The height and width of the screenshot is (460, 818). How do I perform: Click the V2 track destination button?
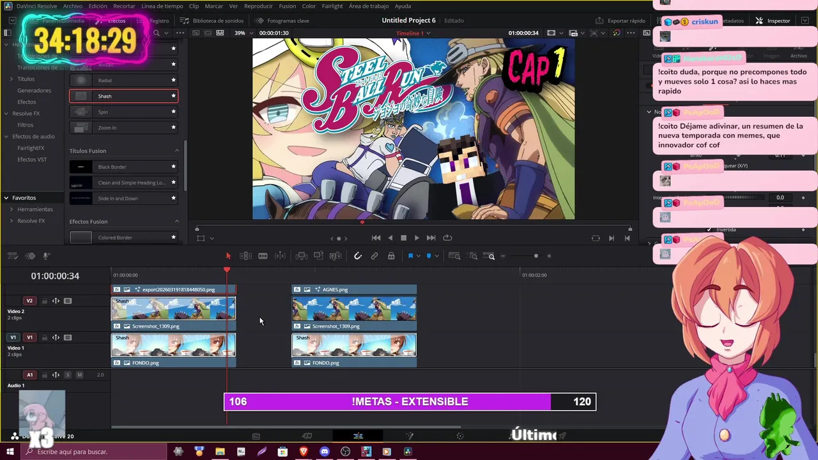(29, 301)
